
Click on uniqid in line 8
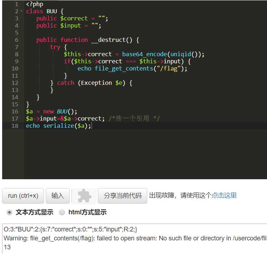pyautogui.click(x=181, y=54)
